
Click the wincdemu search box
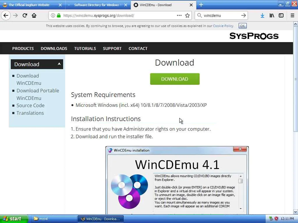(221, 15)
